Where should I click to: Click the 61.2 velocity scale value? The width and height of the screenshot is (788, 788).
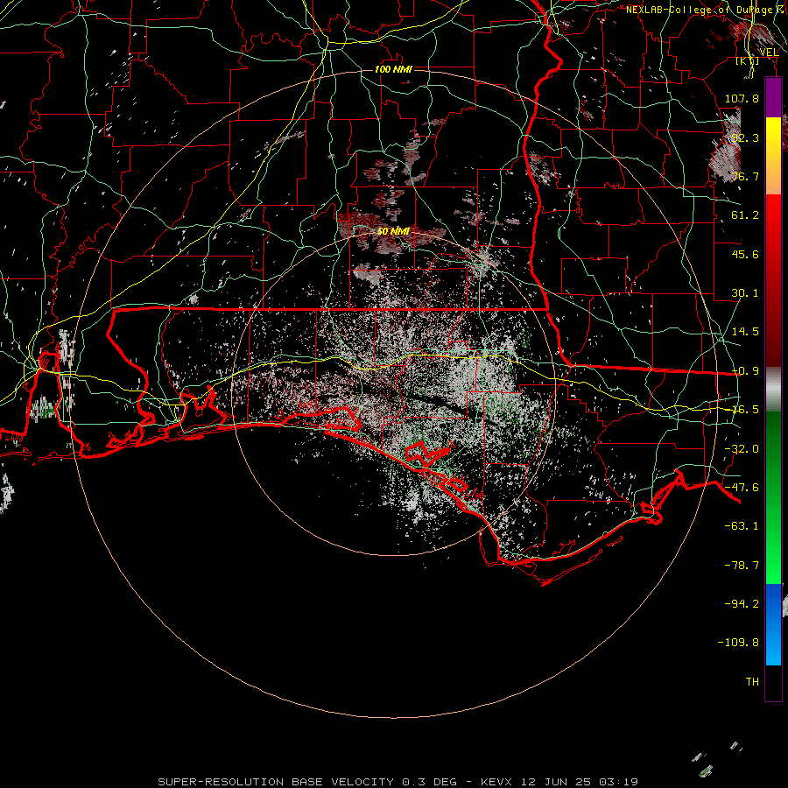point(745,215)
